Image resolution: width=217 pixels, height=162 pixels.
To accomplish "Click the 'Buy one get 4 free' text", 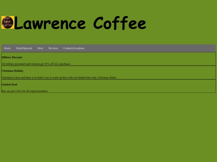I will 25,91.
